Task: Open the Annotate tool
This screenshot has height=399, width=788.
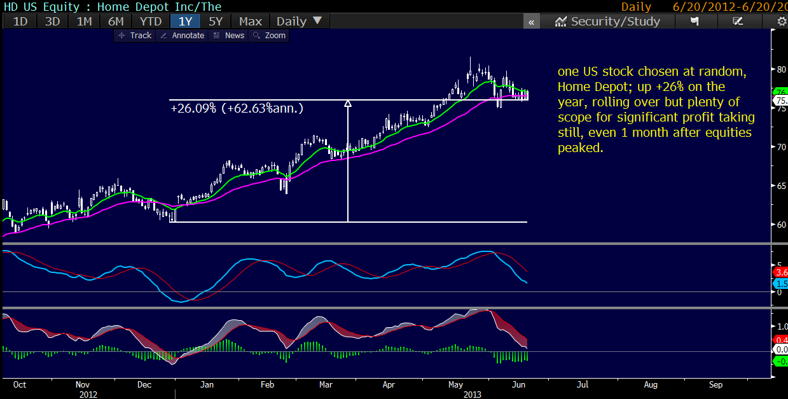Action: click(182, 36)
